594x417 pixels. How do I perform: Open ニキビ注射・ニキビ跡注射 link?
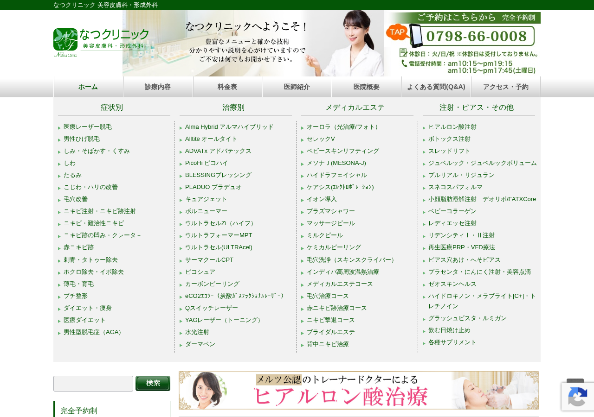click(x=100, y=211)
